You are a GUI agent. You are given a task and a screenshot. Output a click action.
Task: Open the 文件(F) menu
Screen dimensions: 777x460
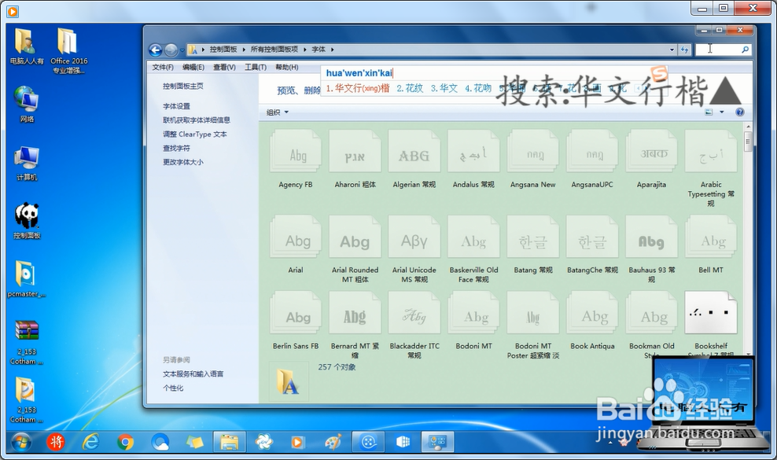[163, 67]
